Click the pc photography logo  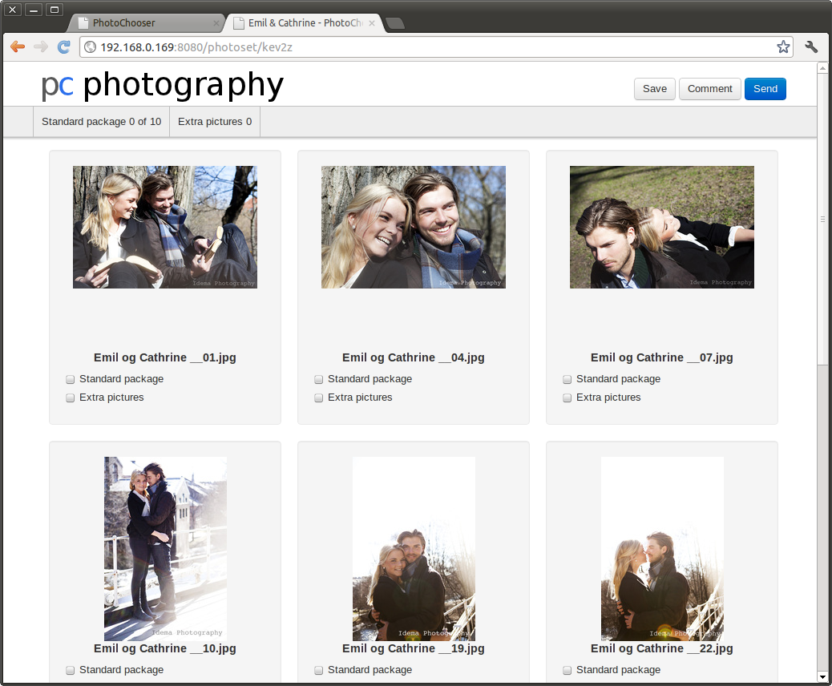coord(163,85)
